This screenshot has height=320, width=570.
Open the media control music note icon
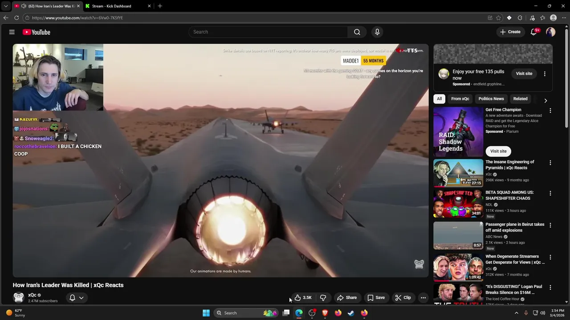click(532, 18)
